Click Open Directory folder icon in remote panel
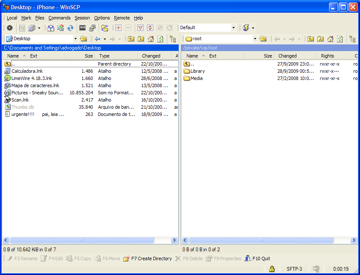360x275 pixels. 263,39
